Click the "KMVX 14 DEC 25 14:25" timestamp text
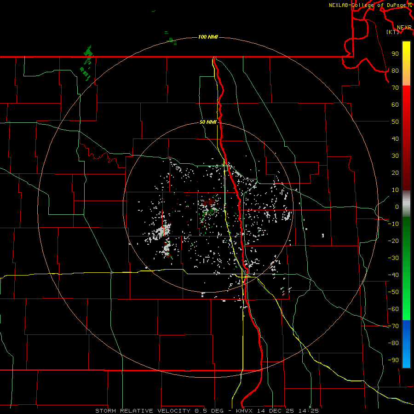Screen dimensions: 414x414 (x=277, y=411)
